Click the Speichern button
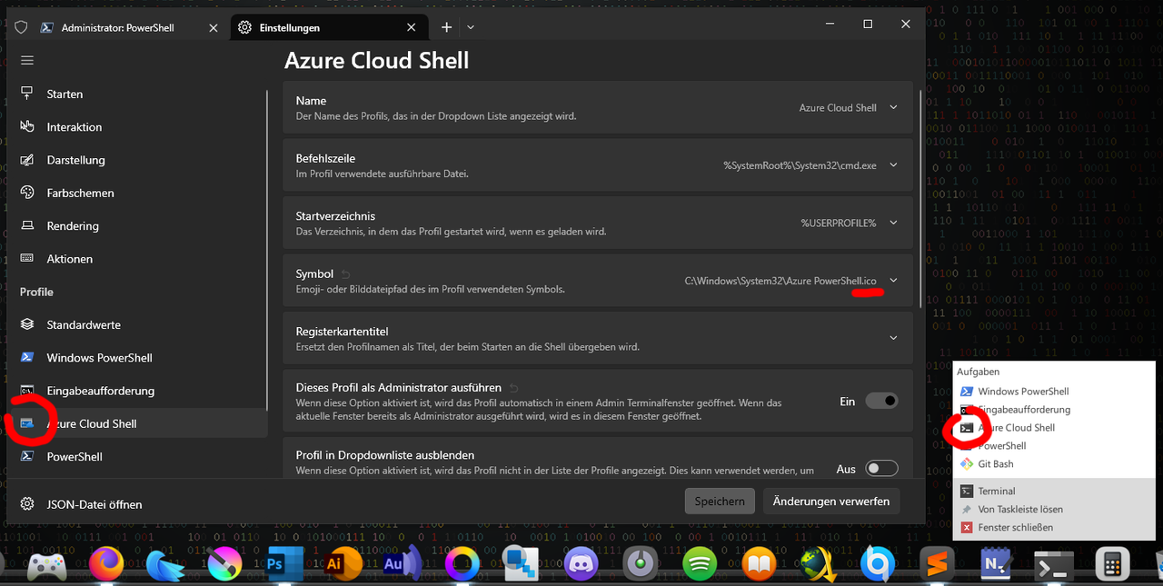This screenshot has height=586, width=1163. (720, 501)
